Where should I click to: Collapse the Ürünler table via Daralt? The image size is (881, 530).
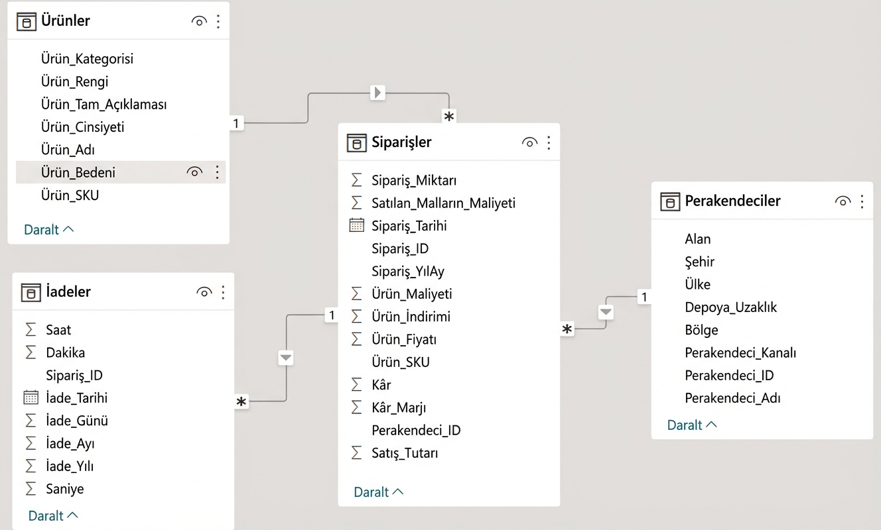[x=42, y=229]
